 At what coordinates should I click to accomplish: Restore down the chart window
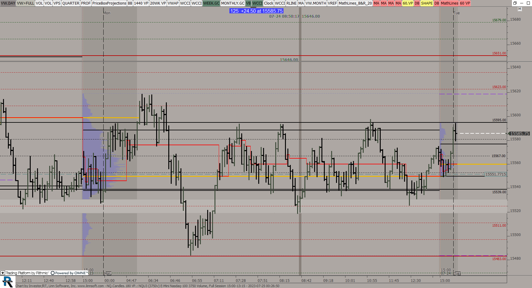[515, 3]
